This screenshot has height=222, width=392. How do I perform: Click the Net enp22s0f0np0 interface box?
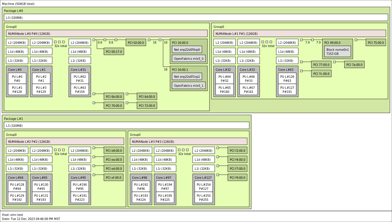click(x=187, y=50)
